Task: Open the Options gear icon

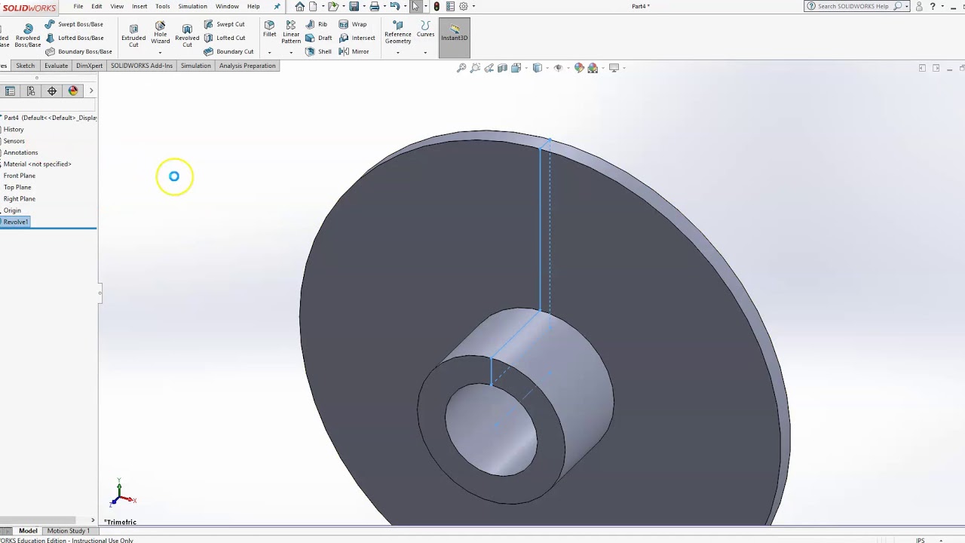Action: point(464,6)
